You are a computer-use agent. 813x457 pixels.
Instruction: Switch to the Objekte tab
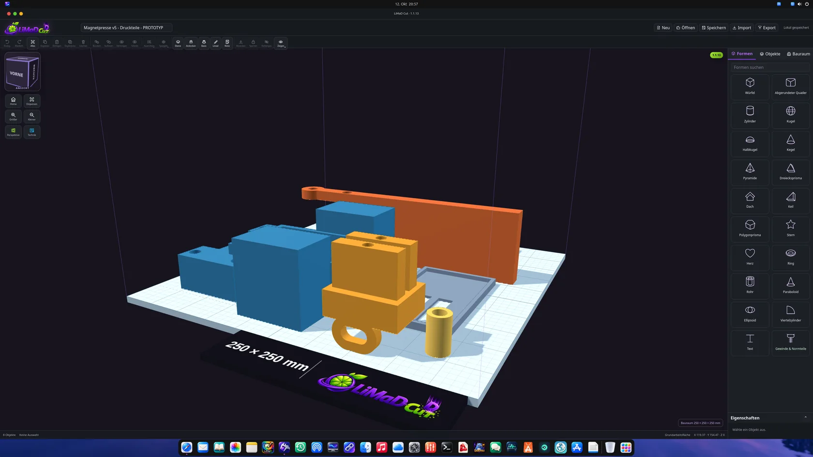pos(770,54)
